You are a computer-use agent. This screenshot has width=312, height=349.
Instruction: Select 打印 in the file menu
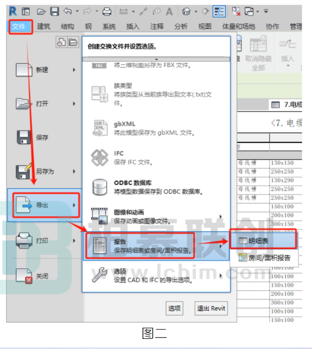pos(45,241)
